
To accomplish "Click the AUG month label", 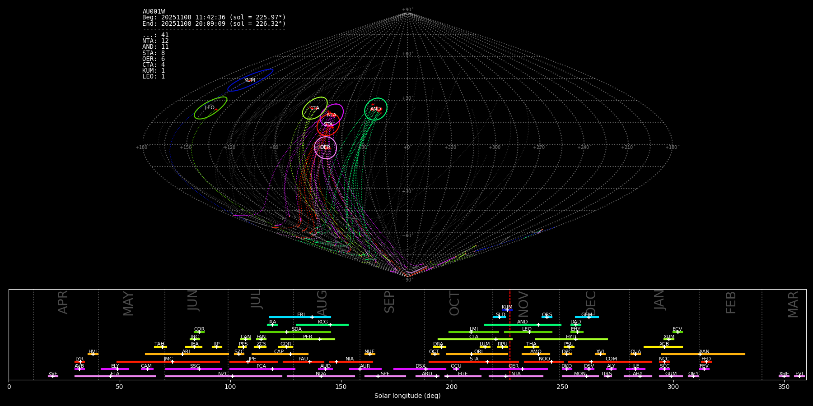I will point(322,302).
